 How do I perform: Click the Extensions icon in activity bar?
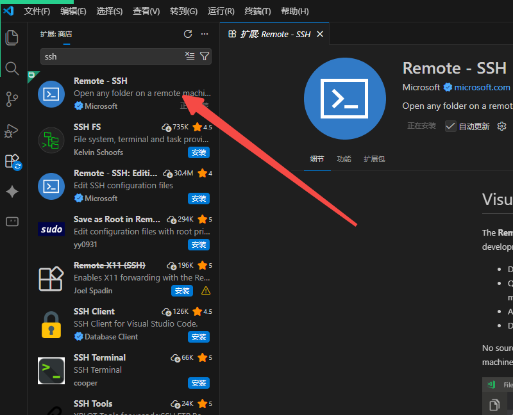[x=12, y=161]
